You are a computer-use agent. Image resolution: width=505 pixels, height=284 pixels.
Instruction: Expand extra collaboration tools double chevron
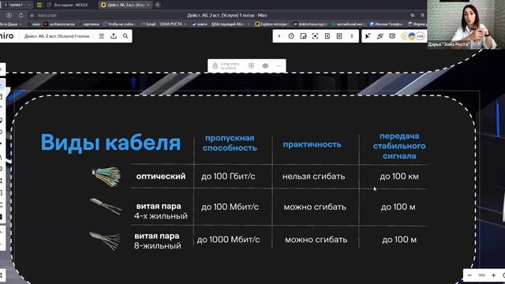click(352, 36)
